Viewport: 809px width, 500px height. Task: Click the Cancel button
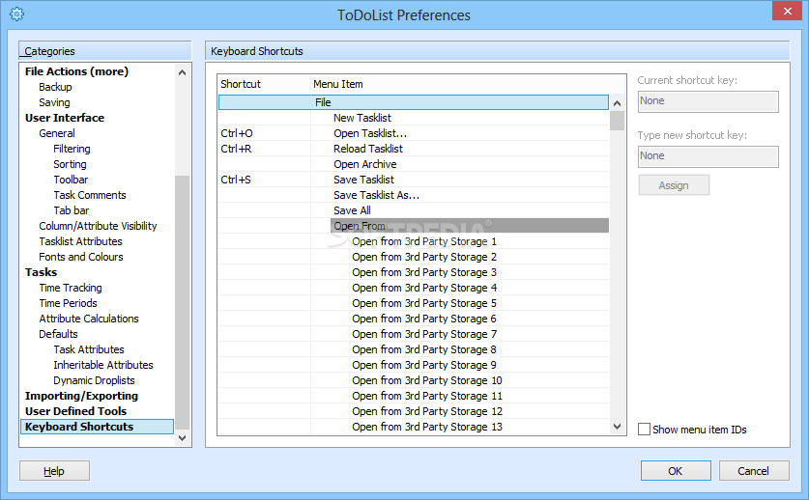tap(753, 471)
